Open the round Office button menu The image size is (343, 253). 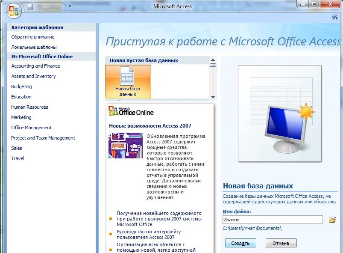coord(14,11)
